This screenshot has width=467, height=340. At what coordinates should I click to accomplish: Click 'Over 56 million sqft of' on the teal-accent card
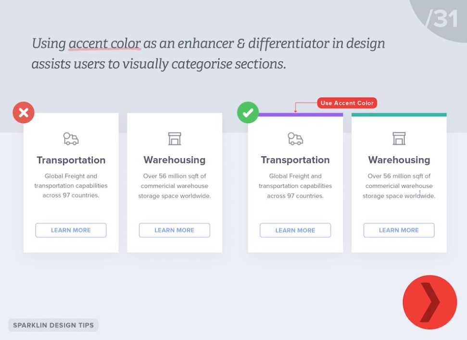point(399,176)
